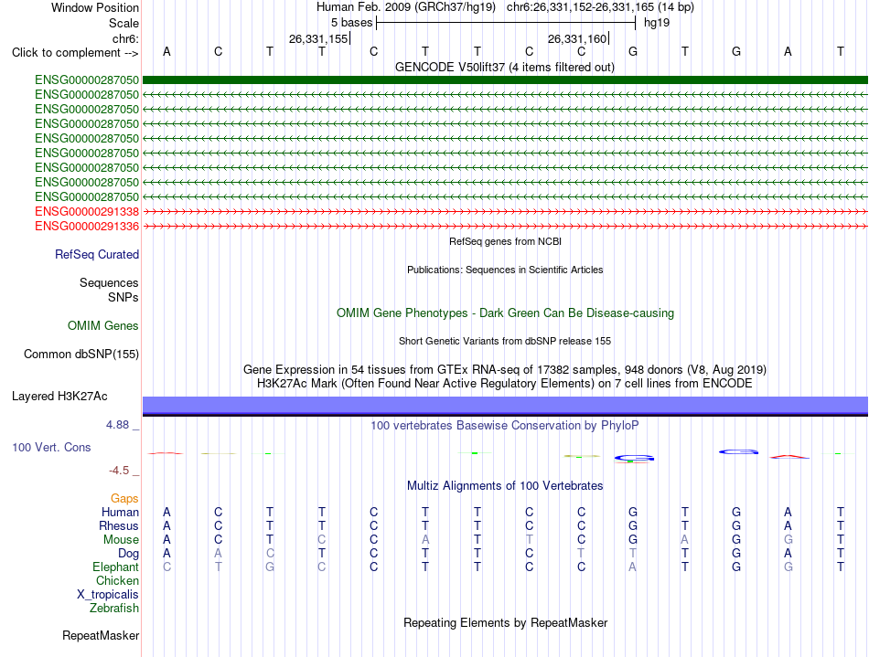
Task: Open 'RefSeq genes from NCBI' track title
Action: tap(505, 241)
